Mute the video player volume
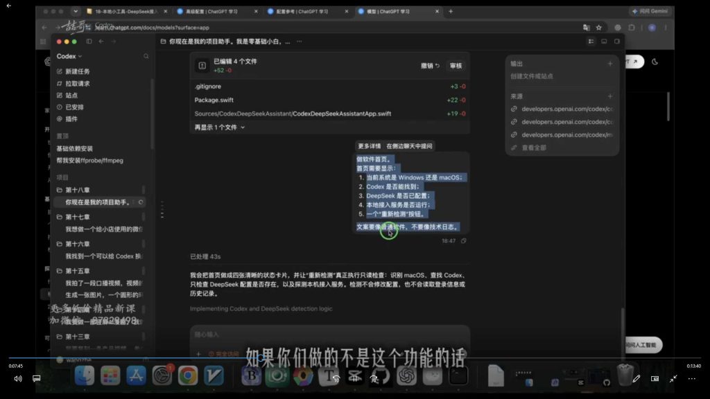The width and height of the screenshot is (710, 399). tap(17, 379)
